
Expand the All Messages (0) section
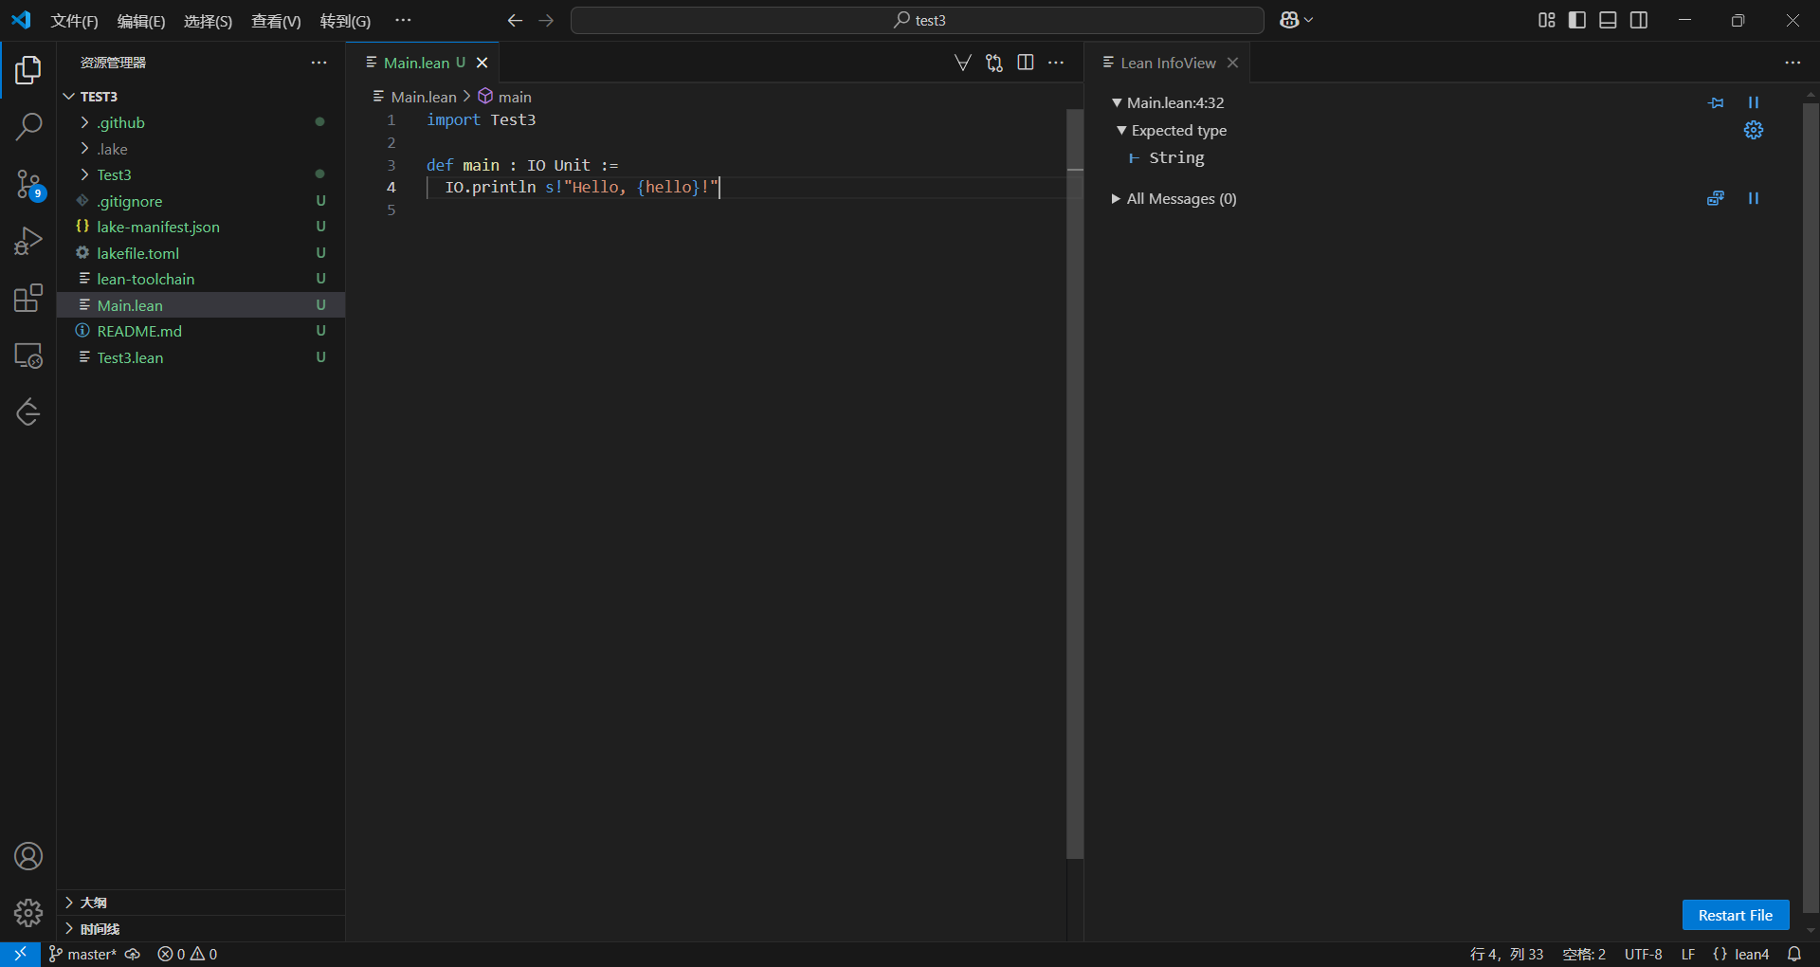[x=1180, y=199]
